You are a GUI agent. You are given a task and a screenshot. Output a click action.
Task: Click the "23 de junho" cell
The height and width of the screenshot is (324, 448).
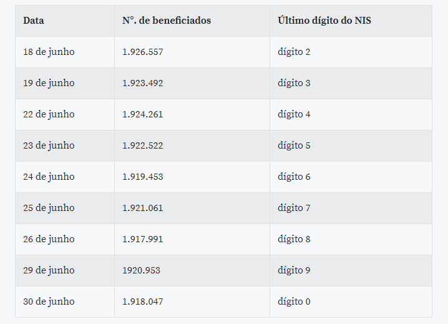(x=49, y=145)
